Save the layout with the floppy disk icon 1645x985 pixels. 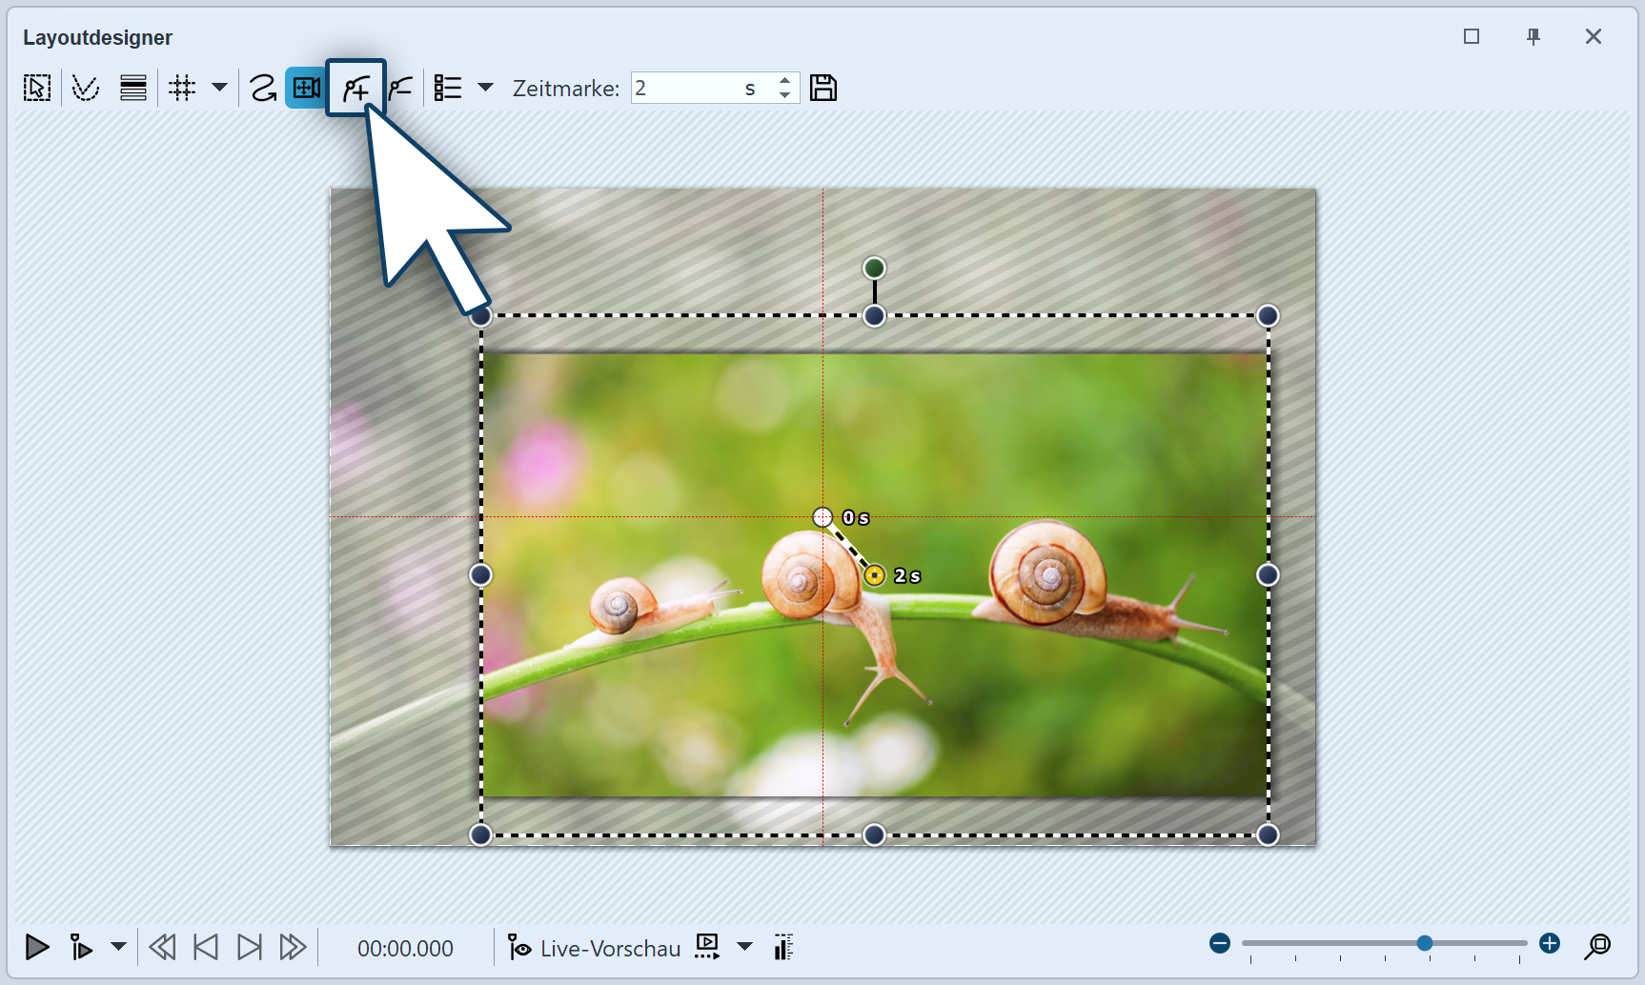tap(822, 89)
